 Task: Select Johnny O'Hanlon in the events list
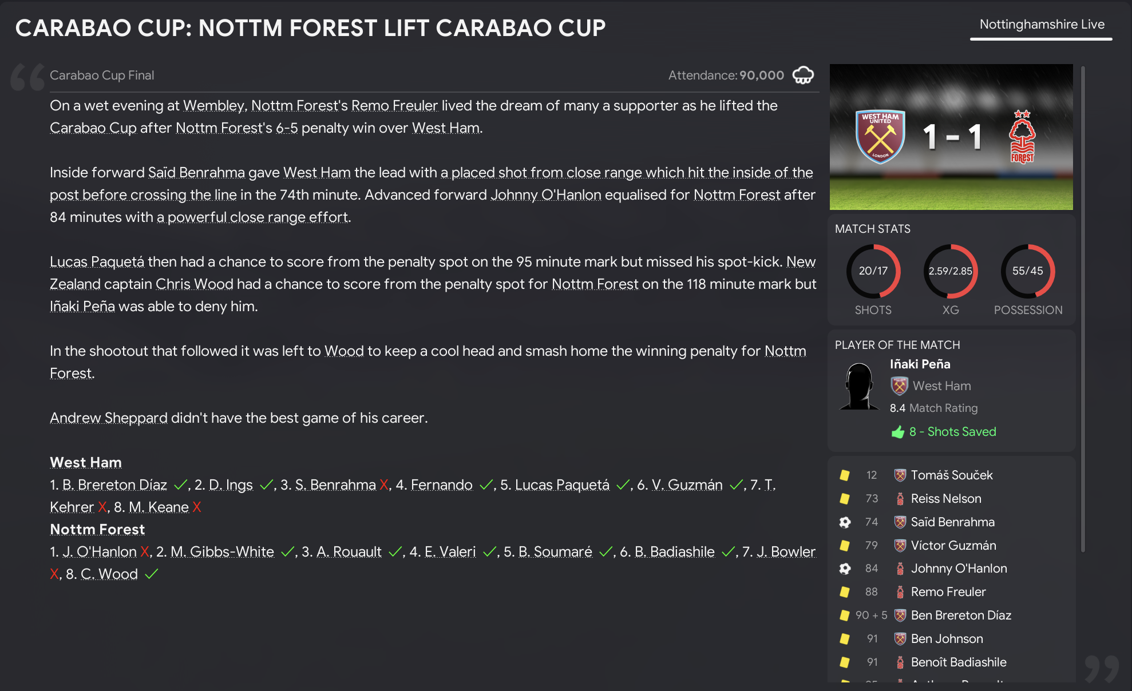(959, 569)
